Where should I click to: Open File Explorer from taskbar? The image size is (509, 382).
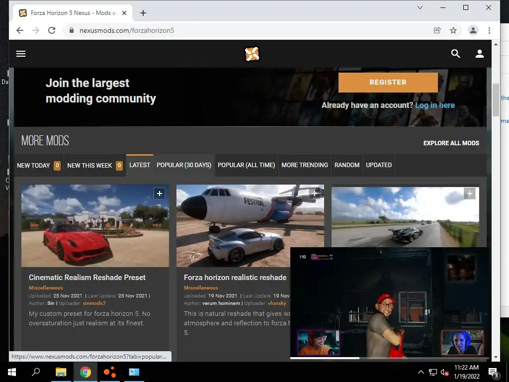click(61, 372)
